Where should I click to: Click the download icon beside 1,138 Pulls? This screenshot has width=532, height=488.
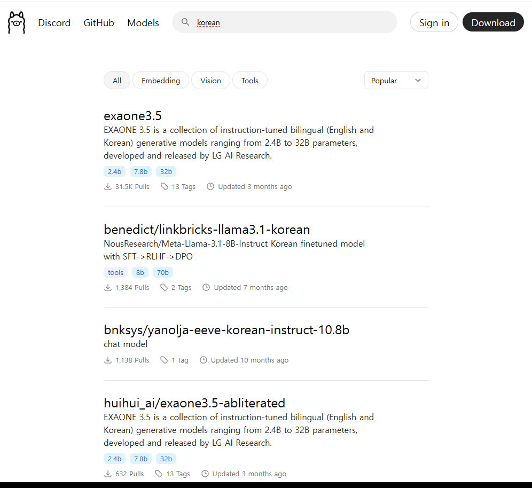[107, 360]
